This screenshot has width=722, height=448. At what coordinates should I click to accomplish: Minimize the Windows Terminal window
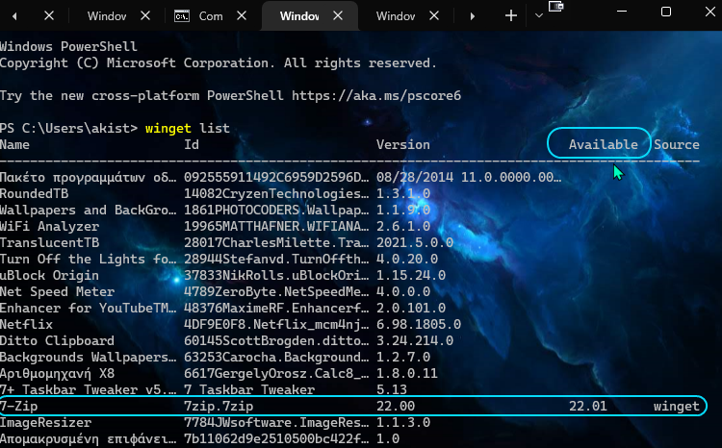click(622, 11)
